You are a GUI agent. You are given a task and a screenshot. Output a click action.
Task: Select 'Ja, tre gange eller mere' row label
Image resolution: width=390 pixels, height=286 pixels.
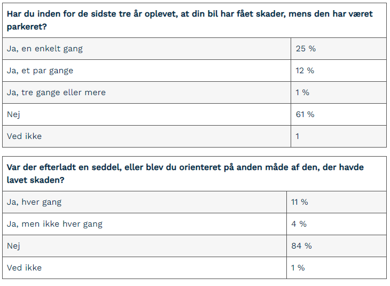pos(56,92)
